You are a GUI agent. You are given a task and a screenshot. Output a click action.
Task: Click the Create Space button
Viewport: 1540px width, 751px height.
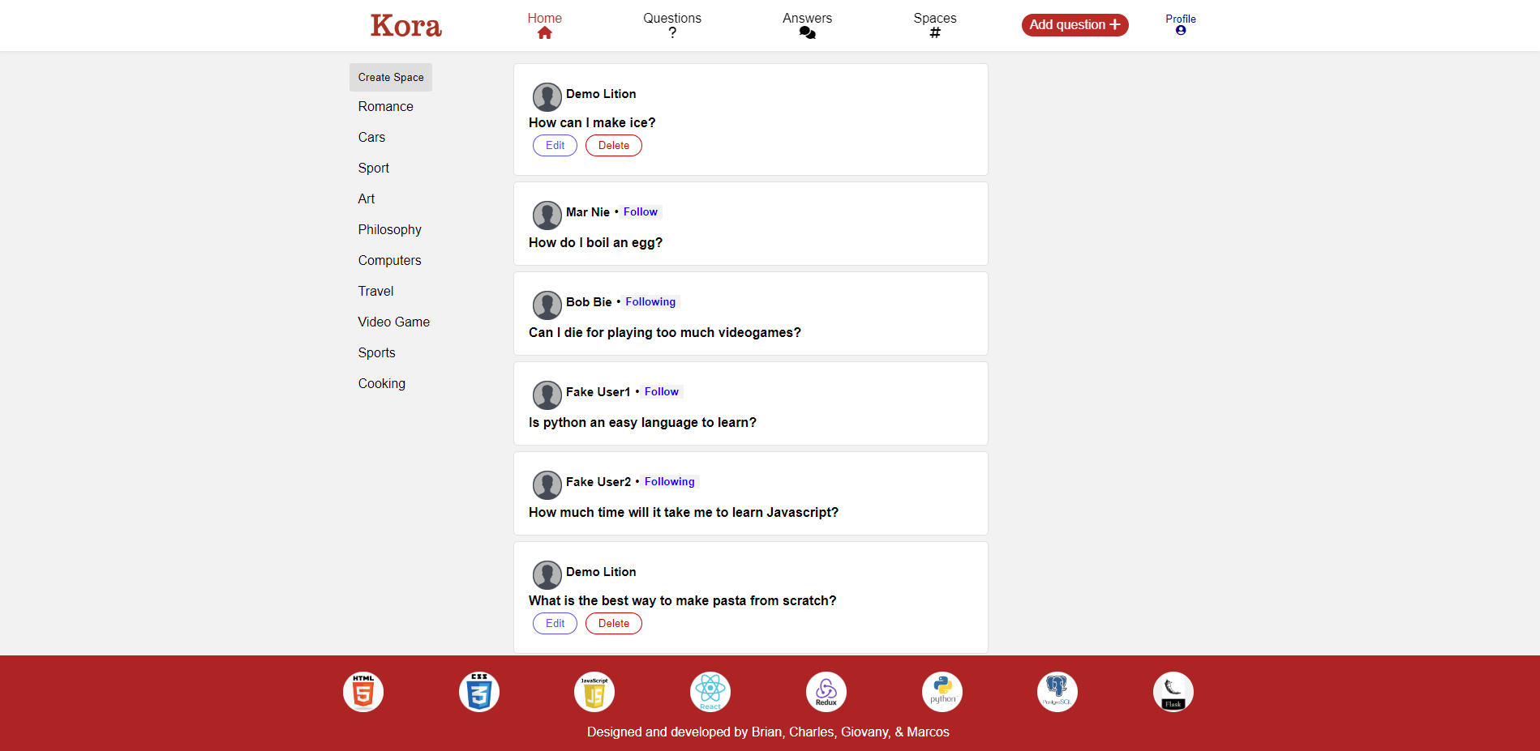point(391,78)
